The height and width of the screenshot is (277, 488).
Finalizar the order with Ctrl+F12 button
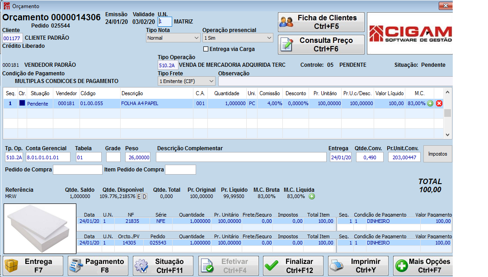pyautogui.click(x=293, y=266)
